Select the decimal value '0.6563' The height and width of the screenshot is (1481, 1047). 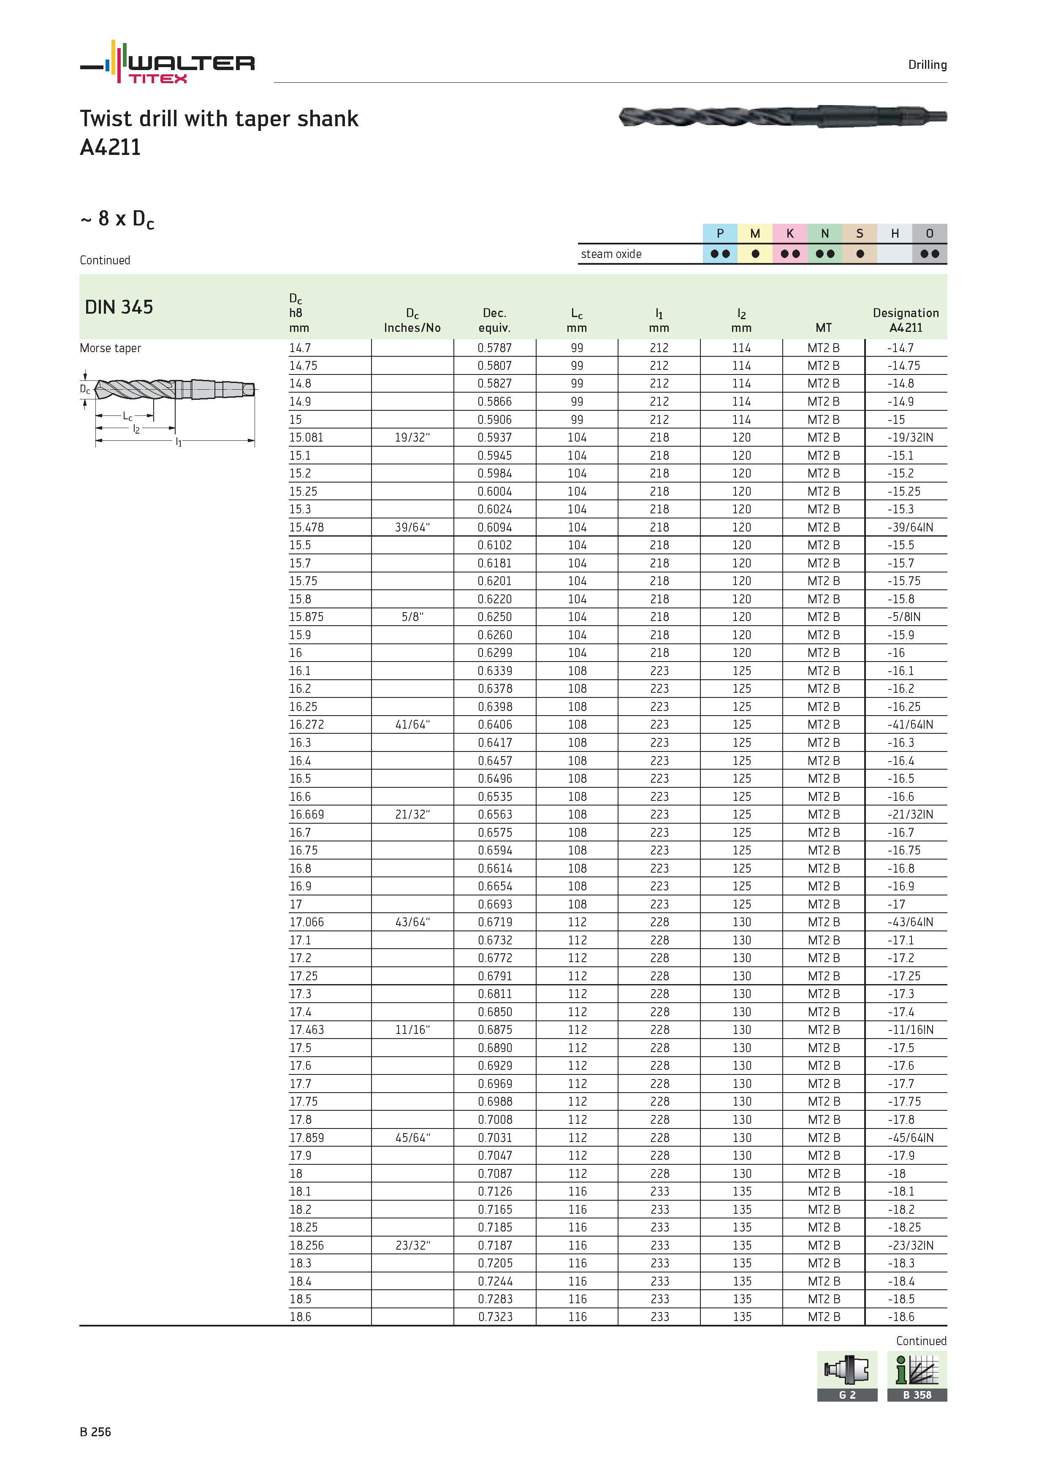point(495,814)
